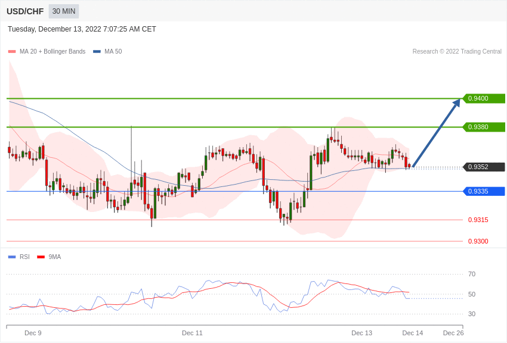Toggle the MA 20 + Bollinger Bands legend label
507x343 pixels.
tap(52, 52)
